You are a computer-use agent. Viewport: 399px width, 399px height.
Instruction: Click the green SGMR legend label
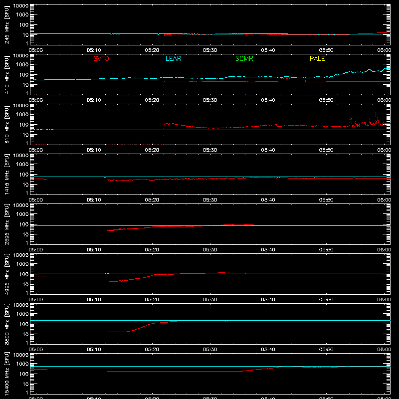pyautogui.click(x=244, y=58)
